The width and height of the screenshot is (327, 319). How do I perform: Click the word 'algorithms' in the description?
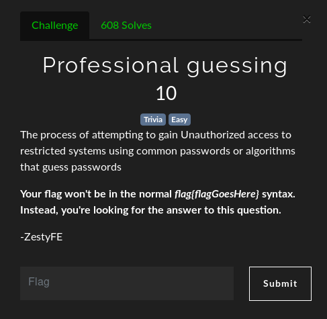click(x=271, y=151)
